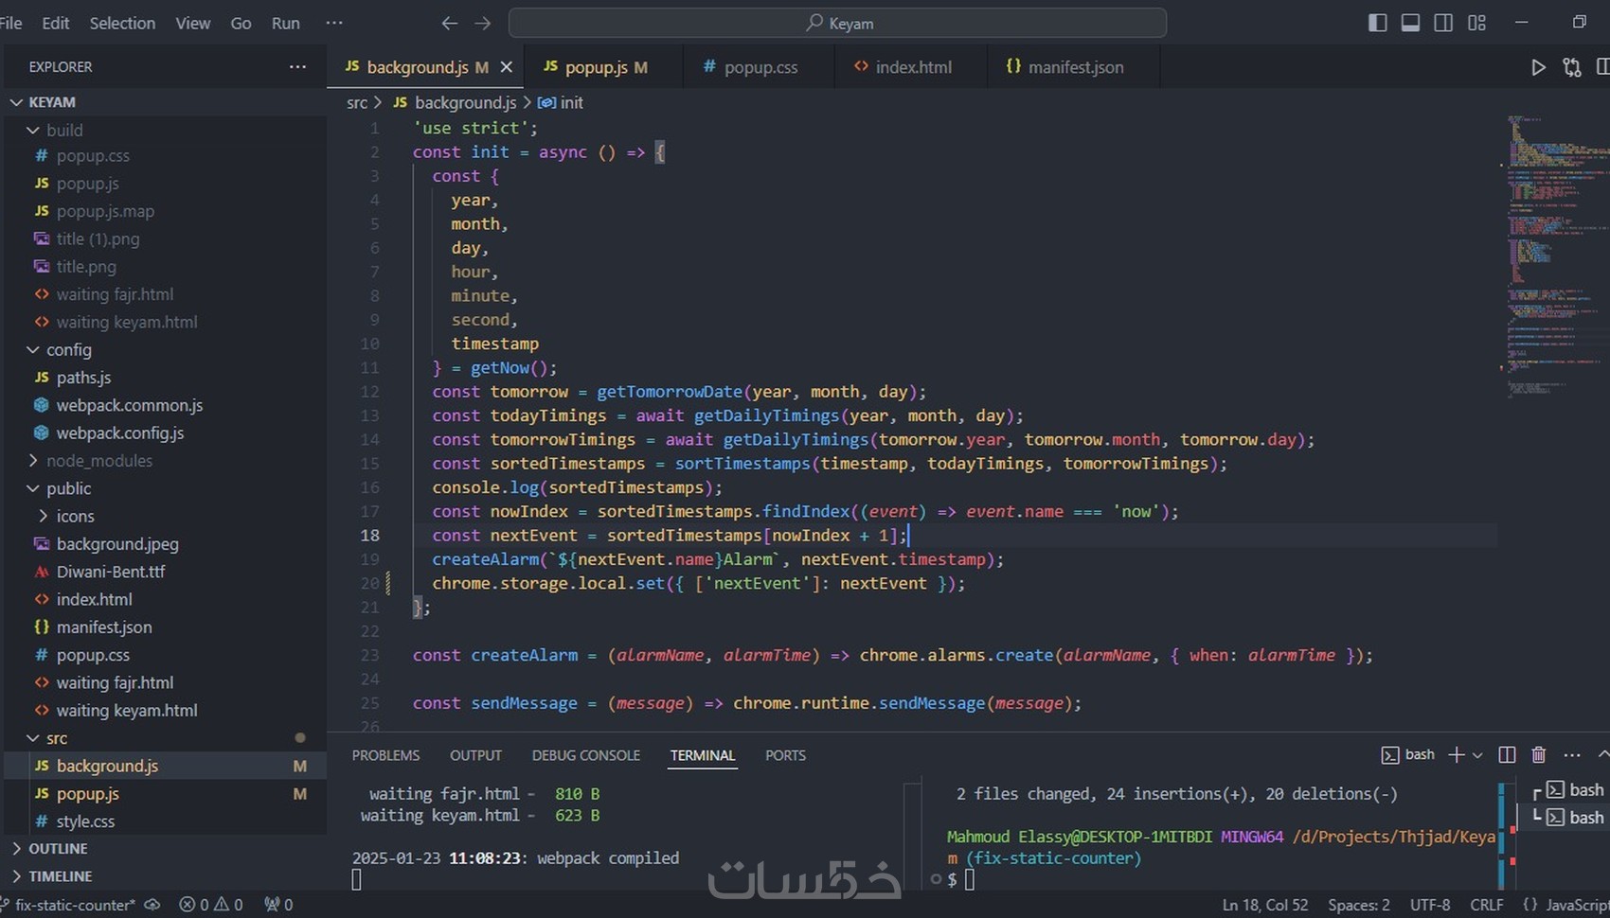Expand the icons folder

point(163,516)
